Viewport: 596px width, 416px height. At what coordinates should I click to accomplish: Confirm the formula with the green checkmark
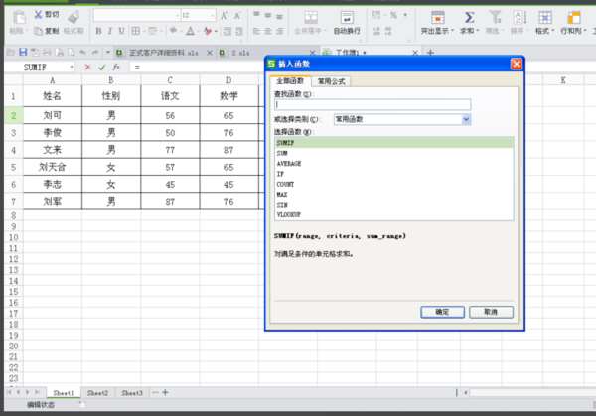[101, 68]
